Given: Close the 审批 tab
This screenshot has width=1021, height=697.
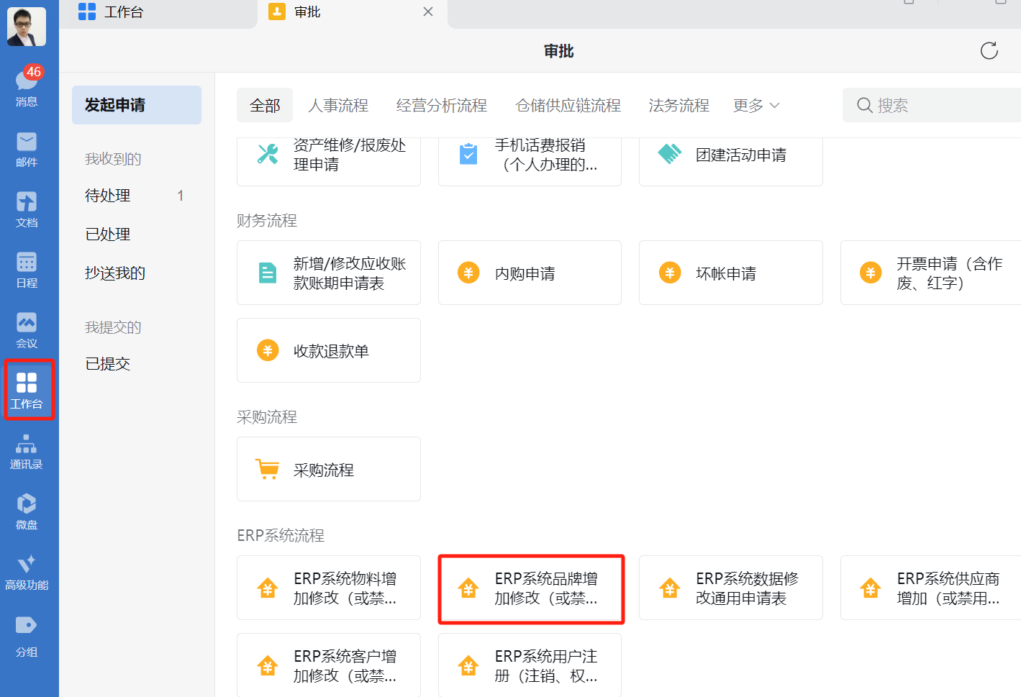Looking at the screenshot, I should 428,12.
